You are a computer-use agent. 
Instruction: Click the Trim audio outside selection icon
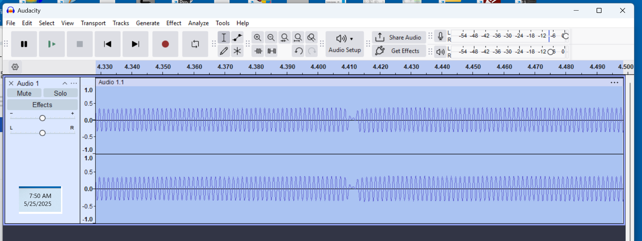click(258, 51)
